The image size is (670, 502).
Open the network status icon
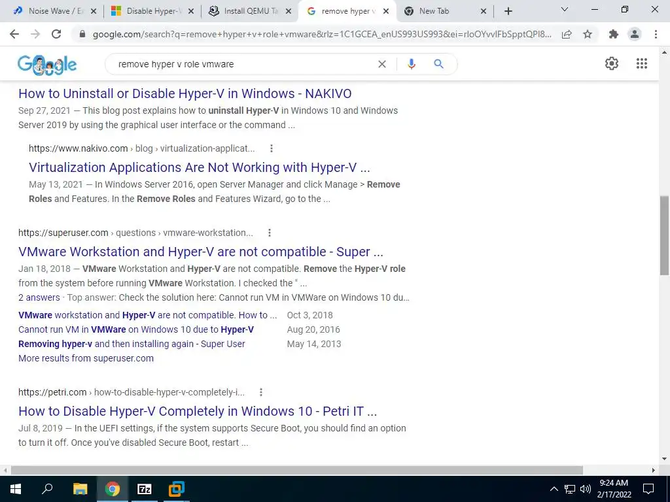click(x=570, y=489)
